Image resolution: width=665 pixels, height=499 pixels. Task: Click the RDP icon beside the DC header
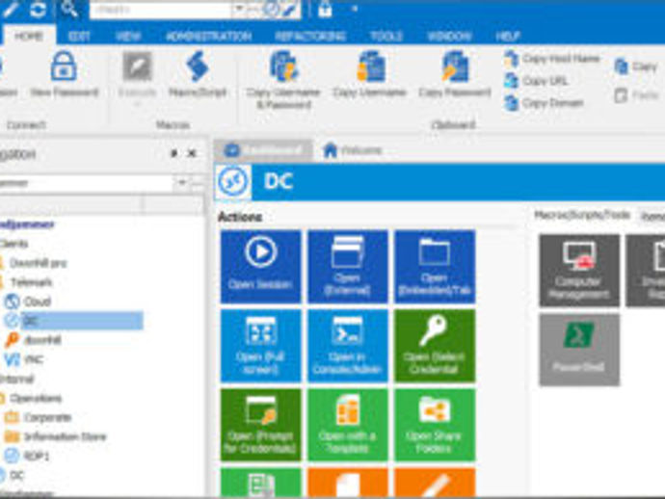pos(233,182)
